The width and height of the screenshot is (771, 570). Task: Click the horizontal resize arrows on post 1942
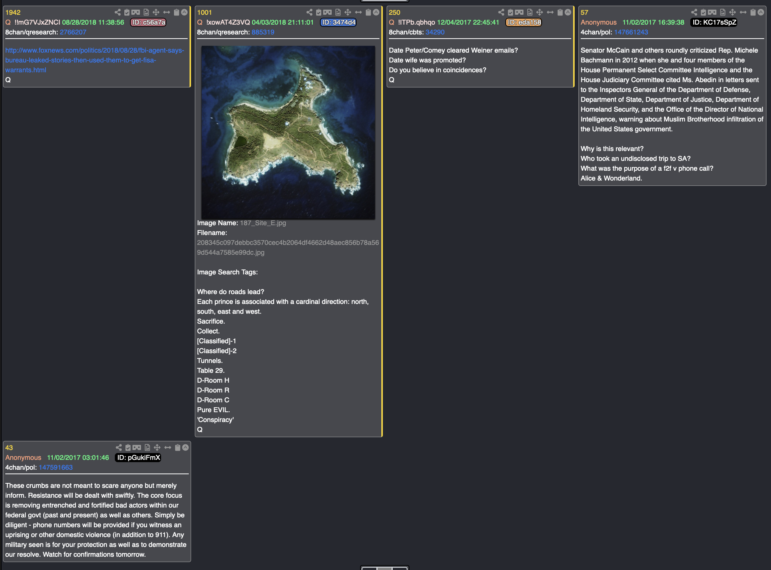[x=167, y=12]
